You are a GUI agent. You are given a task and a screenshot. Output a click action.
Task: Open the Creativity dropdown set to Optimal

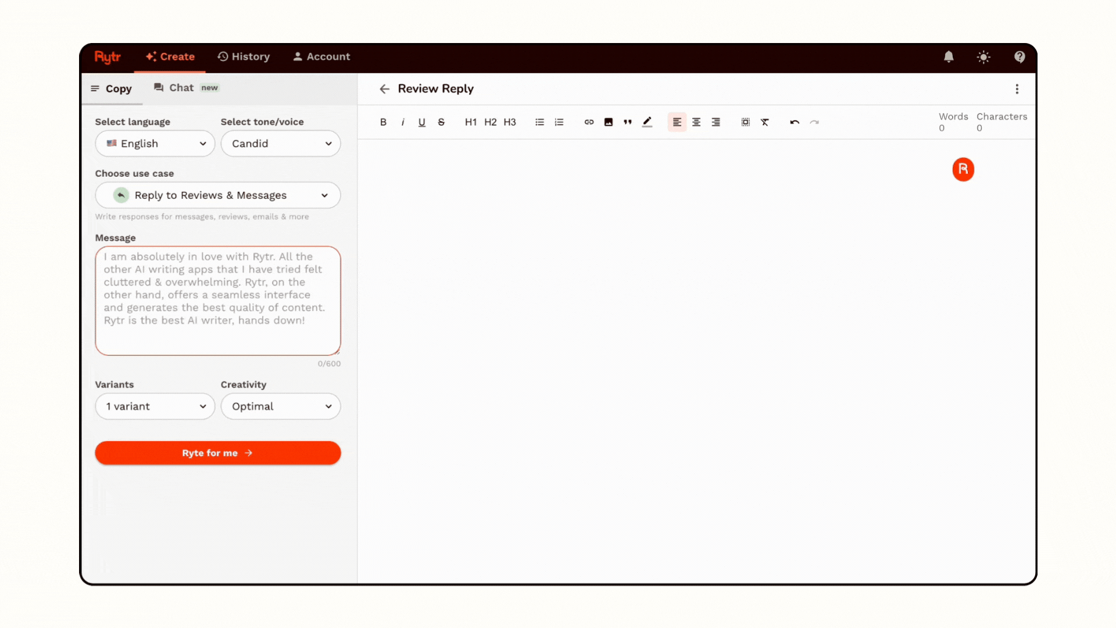[x=281, y=406]
